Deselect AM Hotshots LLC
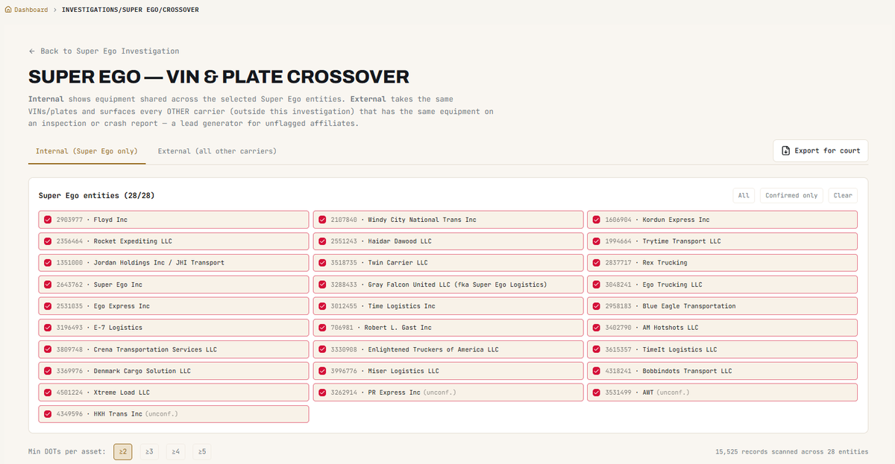 [722, 328]
